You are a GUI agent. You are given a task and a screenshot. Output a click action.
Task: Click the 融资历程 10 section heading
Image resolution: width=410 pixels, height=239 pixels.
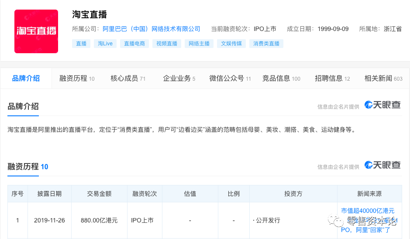(x=28, y=167)
